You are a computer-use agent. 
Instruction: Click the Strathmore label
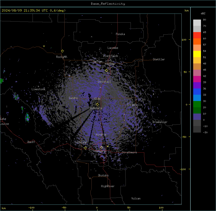coord(129,152)
